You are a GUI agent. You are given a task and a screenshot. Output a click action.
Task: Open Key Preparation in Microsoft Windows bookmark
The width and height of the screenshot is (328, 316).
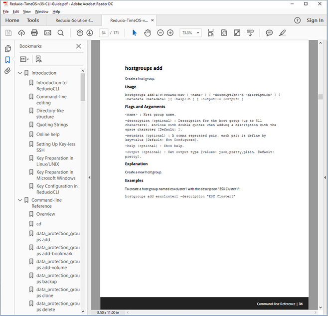click(x=56, y=175)
